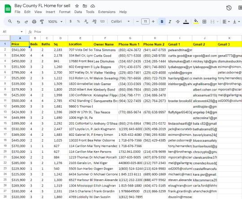Select the cell 2,785 in Sq column
Image resolution: width=242 pixels, height=199 pixels.
pos(60,101)
